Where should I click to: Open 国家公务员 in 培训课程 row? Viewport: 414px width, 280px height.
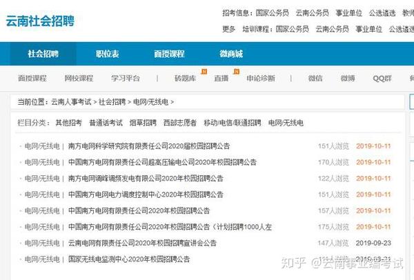pyautogui.click(x=292, y=29)
